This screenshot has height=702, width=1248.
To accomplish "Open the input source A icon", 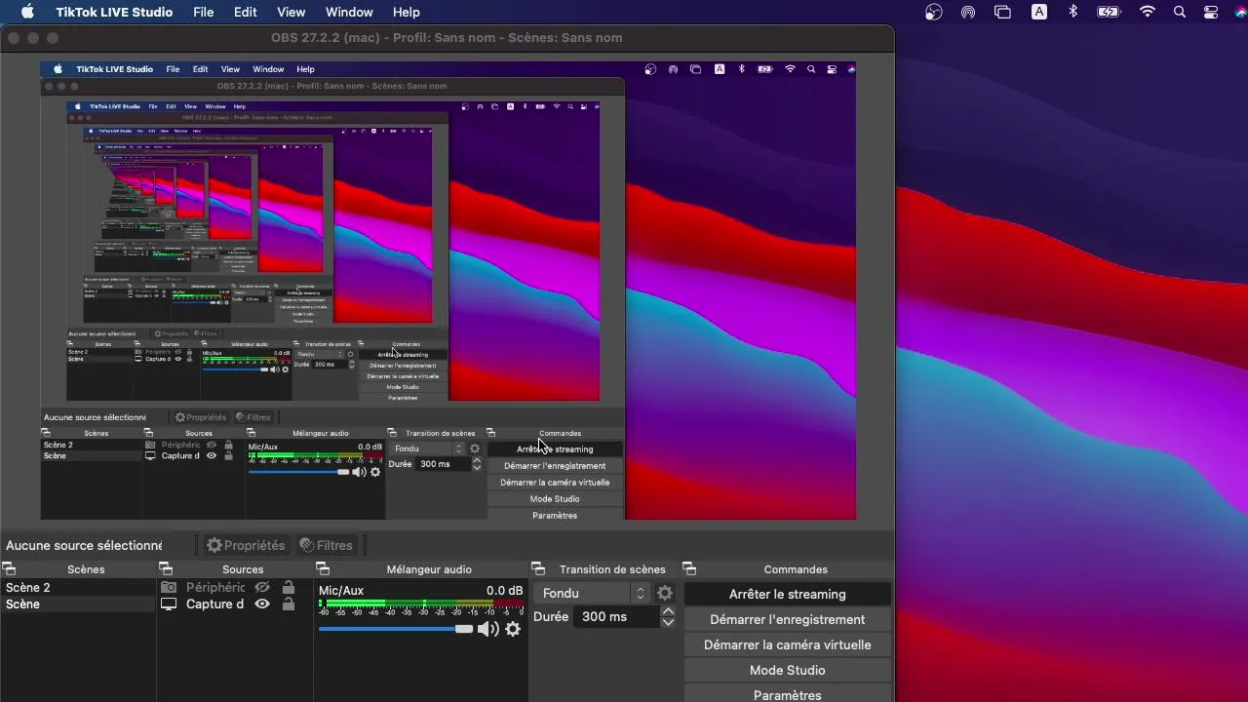I will tap(1040, 12).
